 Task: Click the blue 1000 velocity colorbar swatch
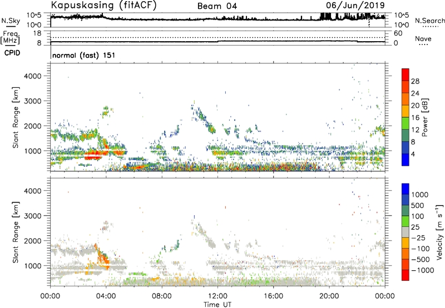click(406, 189)
